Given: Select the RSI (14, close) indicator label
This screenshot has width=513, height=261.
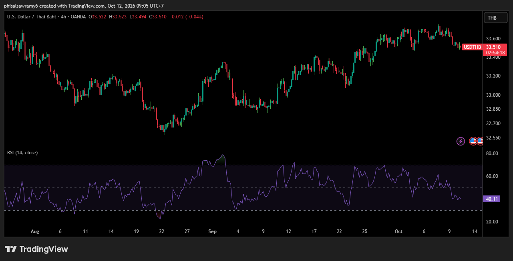Looking at the screenshot, I should point(22,153).
